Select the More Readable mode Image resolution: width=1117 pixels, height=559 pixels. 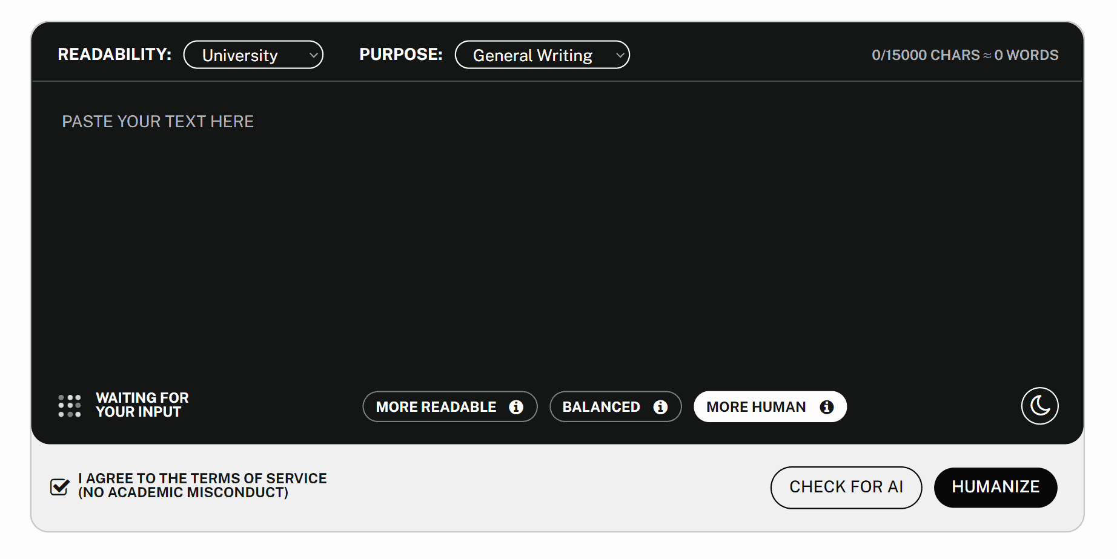tap(436, 407)
